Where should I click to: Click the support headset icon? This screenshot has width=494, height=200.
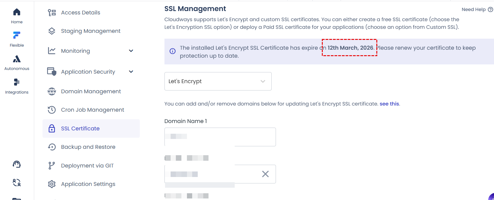pos(17,164)
